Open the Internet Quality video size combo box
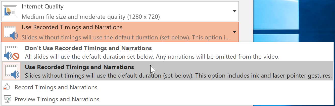The image size is (335, 106). 126,11
